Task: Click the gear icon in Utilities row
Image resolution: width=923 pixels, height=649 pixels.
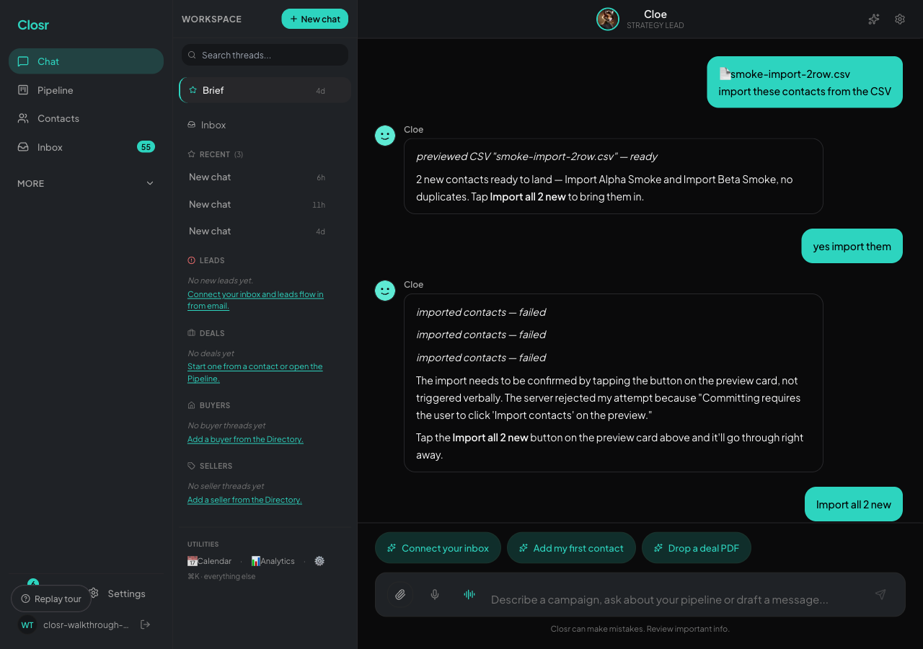Action: 319,561
